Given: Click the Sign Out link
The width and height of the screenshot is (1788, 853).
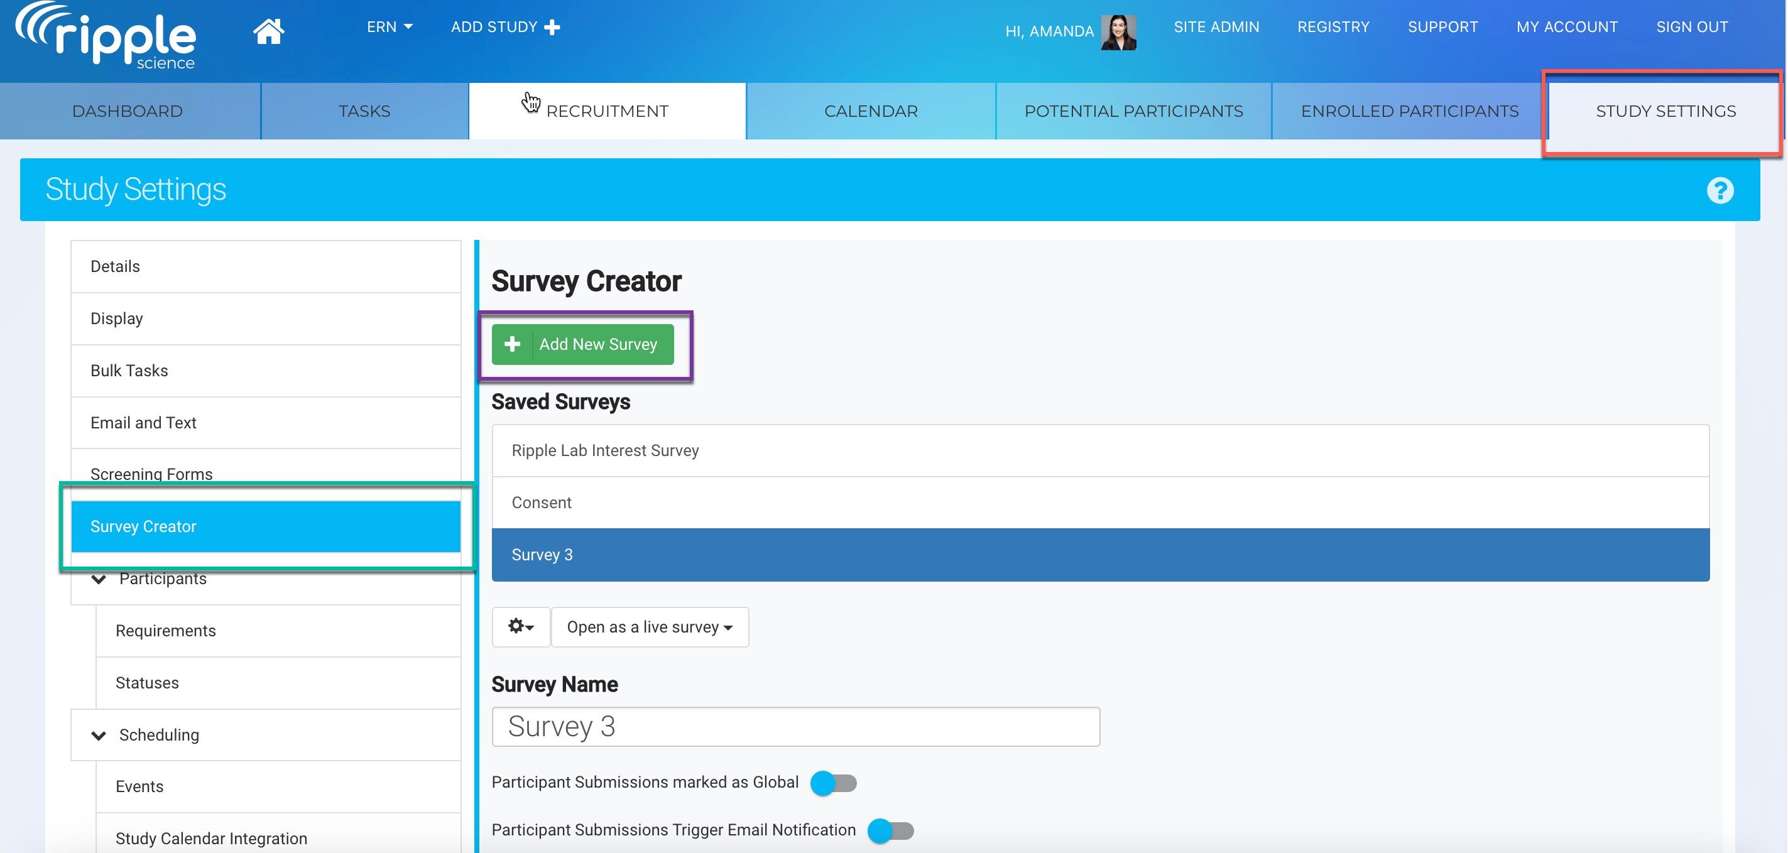Looking at the screenshot, I should point(1691,27).
